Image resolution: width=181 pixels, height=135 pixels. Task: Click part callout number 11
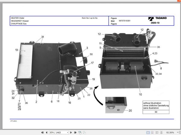[100, 44]
